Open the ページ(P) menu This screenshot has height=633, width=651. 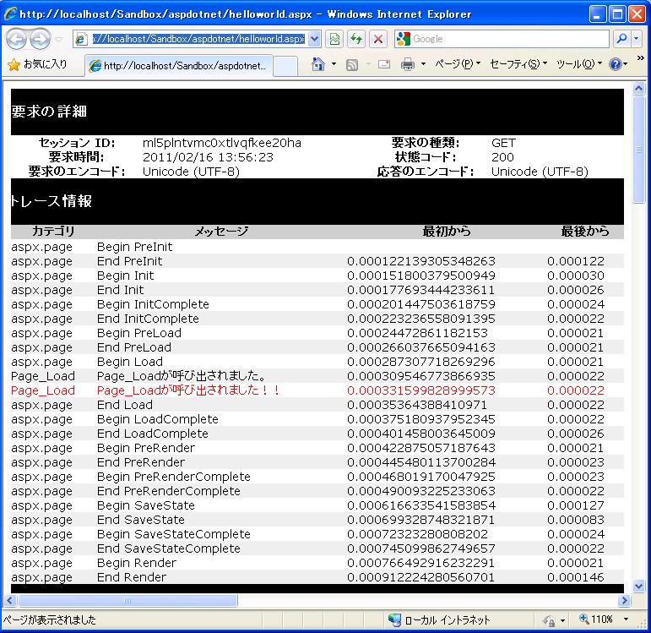click(458, 64)
